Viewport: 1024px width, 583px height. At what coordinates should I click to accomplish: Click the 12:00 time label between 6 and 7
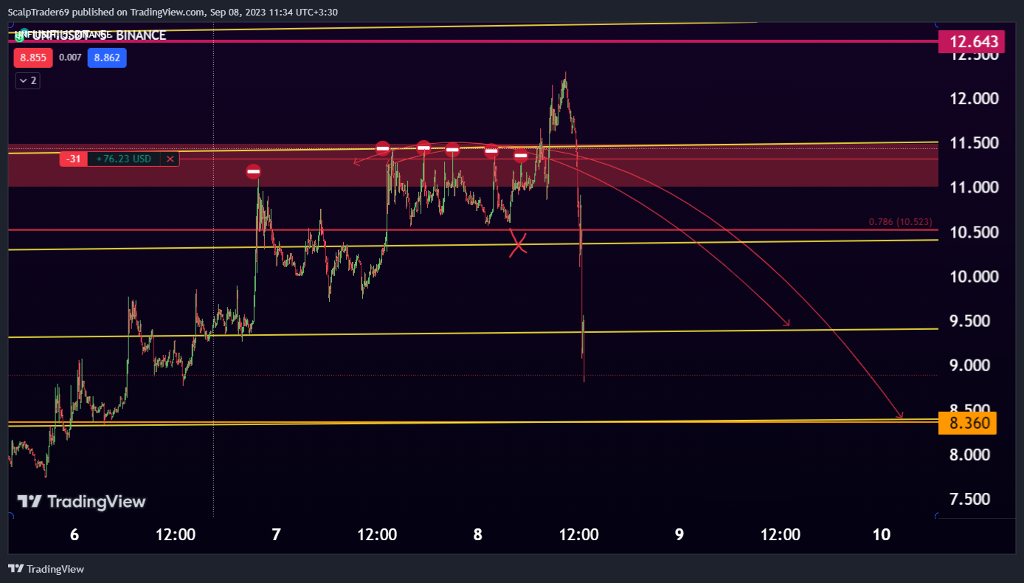coord(176,534)
